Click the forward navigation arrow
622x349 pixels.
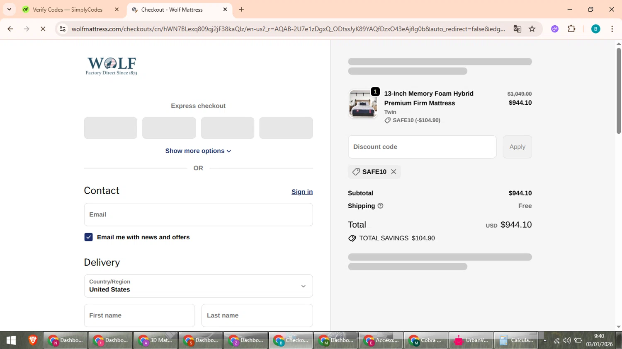click(27, 29)
